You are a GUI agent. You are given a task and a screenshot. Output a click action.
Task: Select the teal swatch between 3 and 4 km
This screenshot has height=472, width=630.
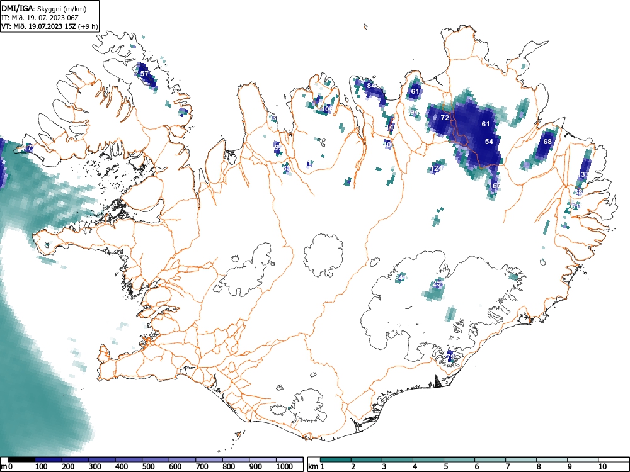coord(398,459)
